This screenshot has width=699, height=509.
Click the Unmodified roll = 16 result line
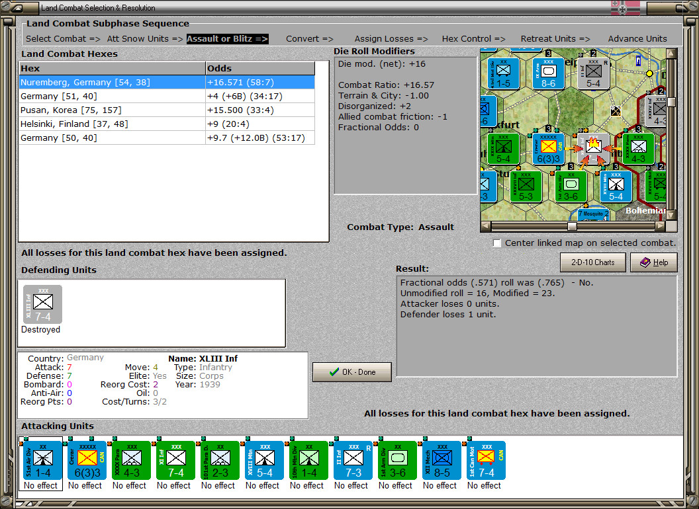(x=477, y=293)
